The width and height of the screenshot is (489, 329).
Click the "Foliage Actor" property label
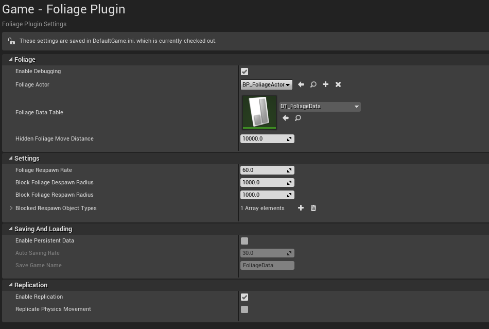tap(32, 84)
